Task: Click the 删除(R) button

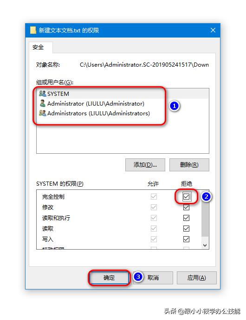Action: pyautogui.click(x=189, y=165)
